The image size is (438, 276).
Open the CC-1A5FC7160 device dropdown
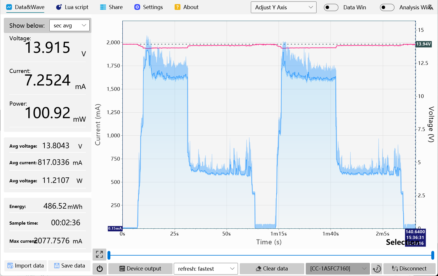[x=338, y=269]
